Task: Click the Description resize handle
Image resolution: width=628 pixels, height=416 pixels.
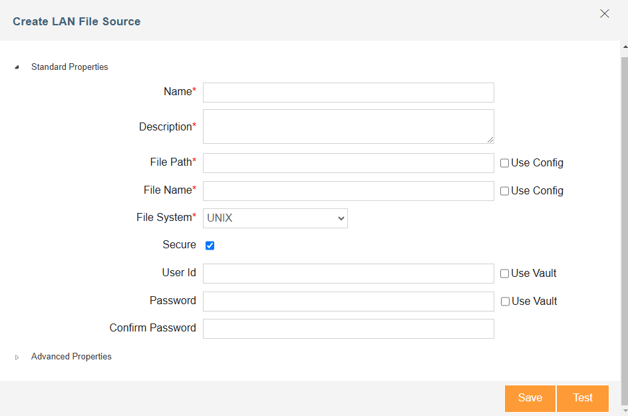Action: click(490, 140)
